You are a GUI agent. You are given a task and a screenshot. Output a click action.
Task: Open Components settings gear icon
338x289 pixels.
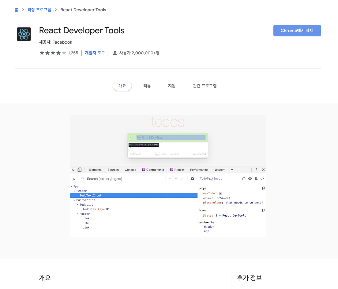pyautogui.click(x=193, y=179)
